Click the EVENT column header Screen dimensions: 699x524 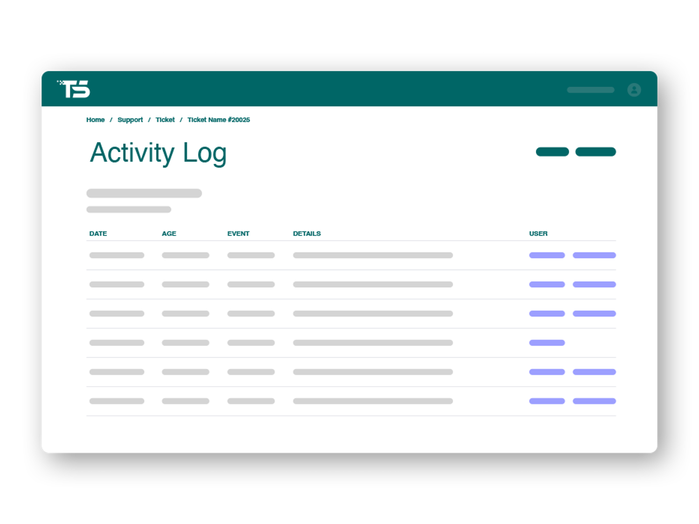[238, 233]
